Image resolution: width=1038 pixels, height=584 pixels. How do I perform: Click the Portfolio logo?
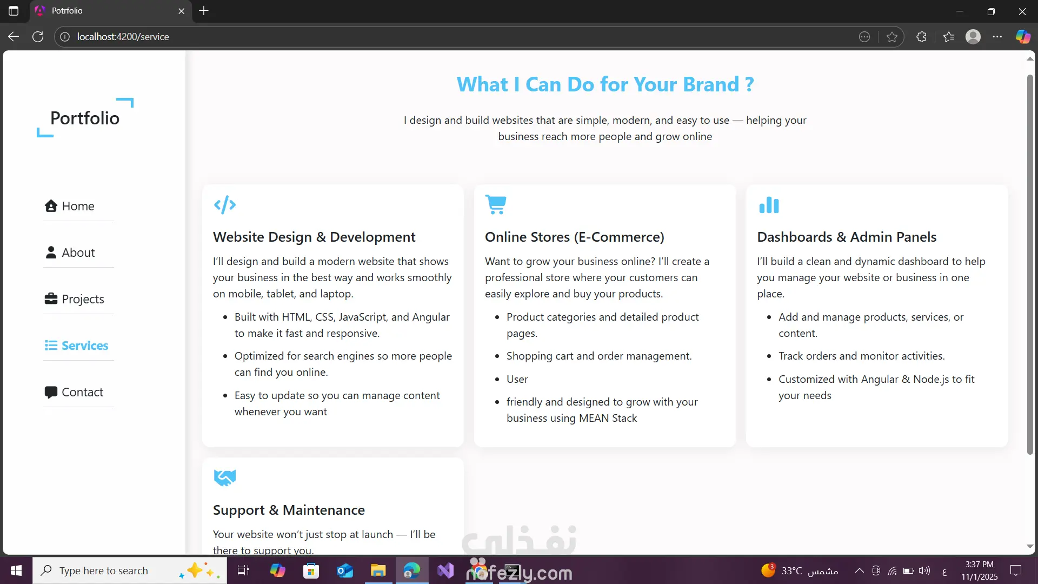coord(85,118)
